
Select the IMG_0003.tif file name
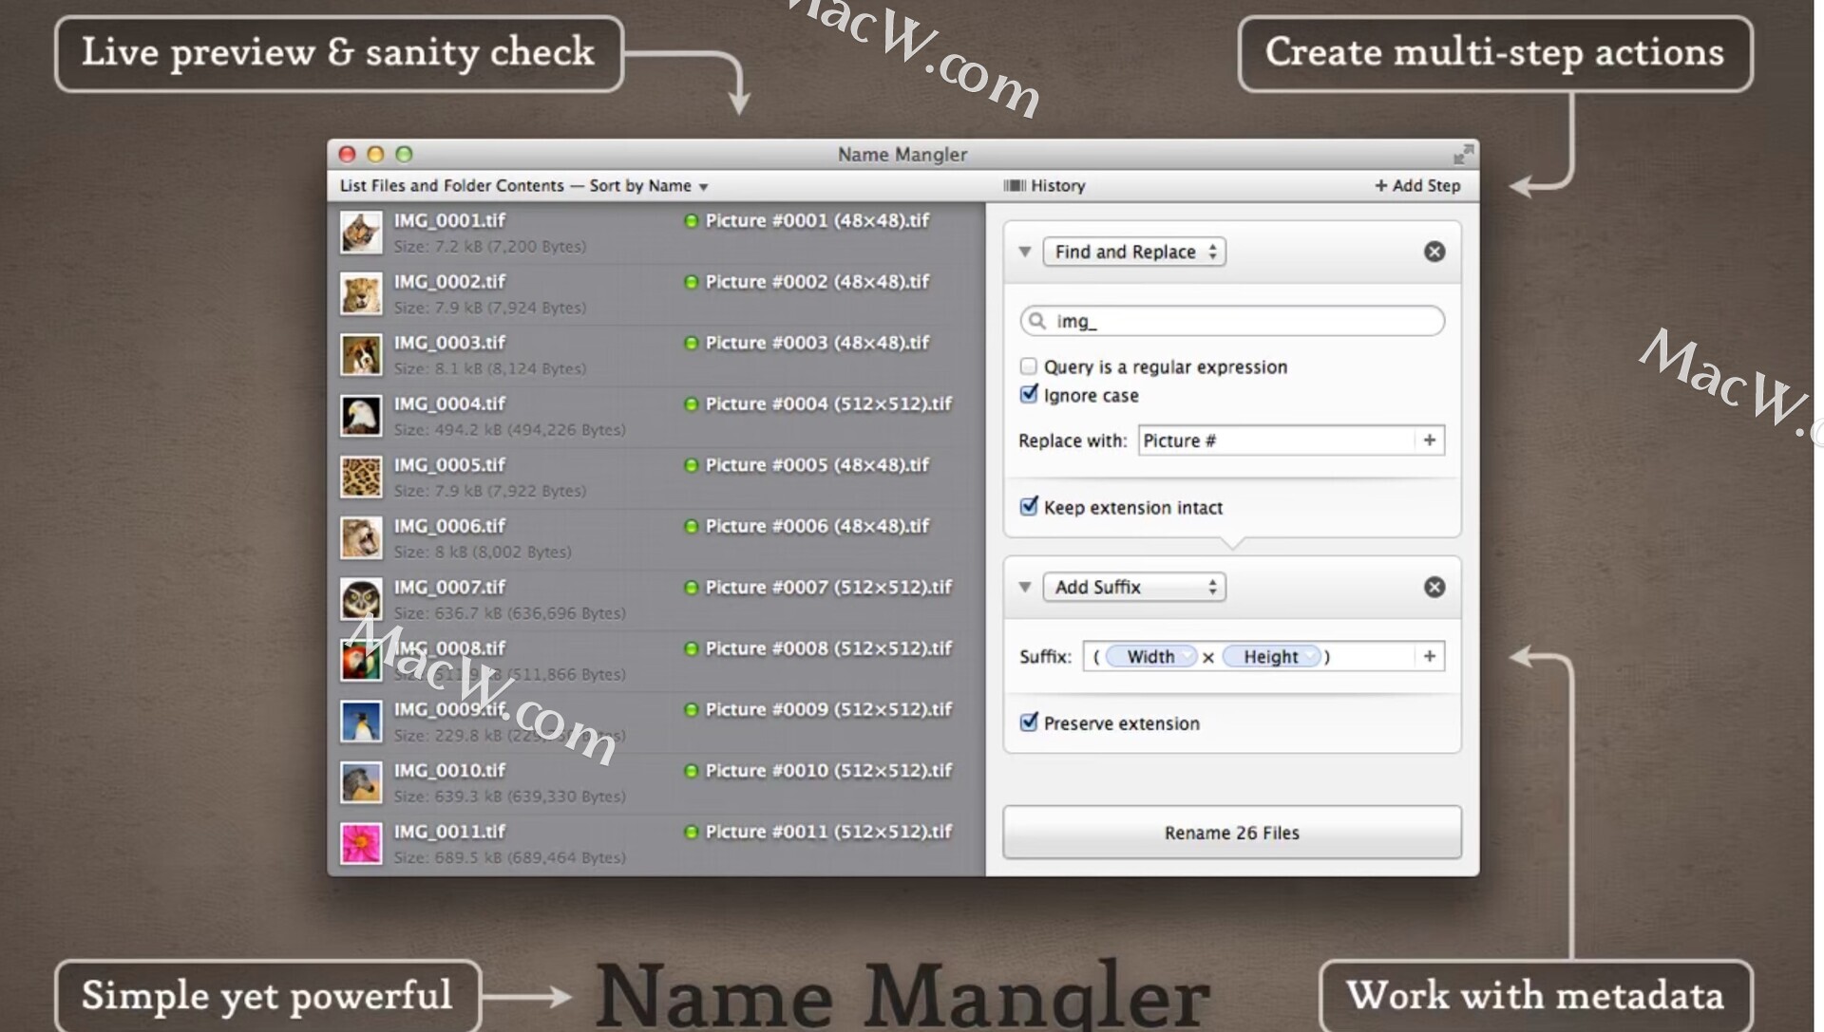(449, 343)
